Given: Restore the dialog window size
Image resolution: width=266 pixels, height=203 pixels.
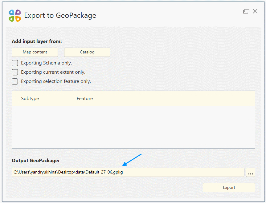Looking at the screenshot, I should pos(246,11).
